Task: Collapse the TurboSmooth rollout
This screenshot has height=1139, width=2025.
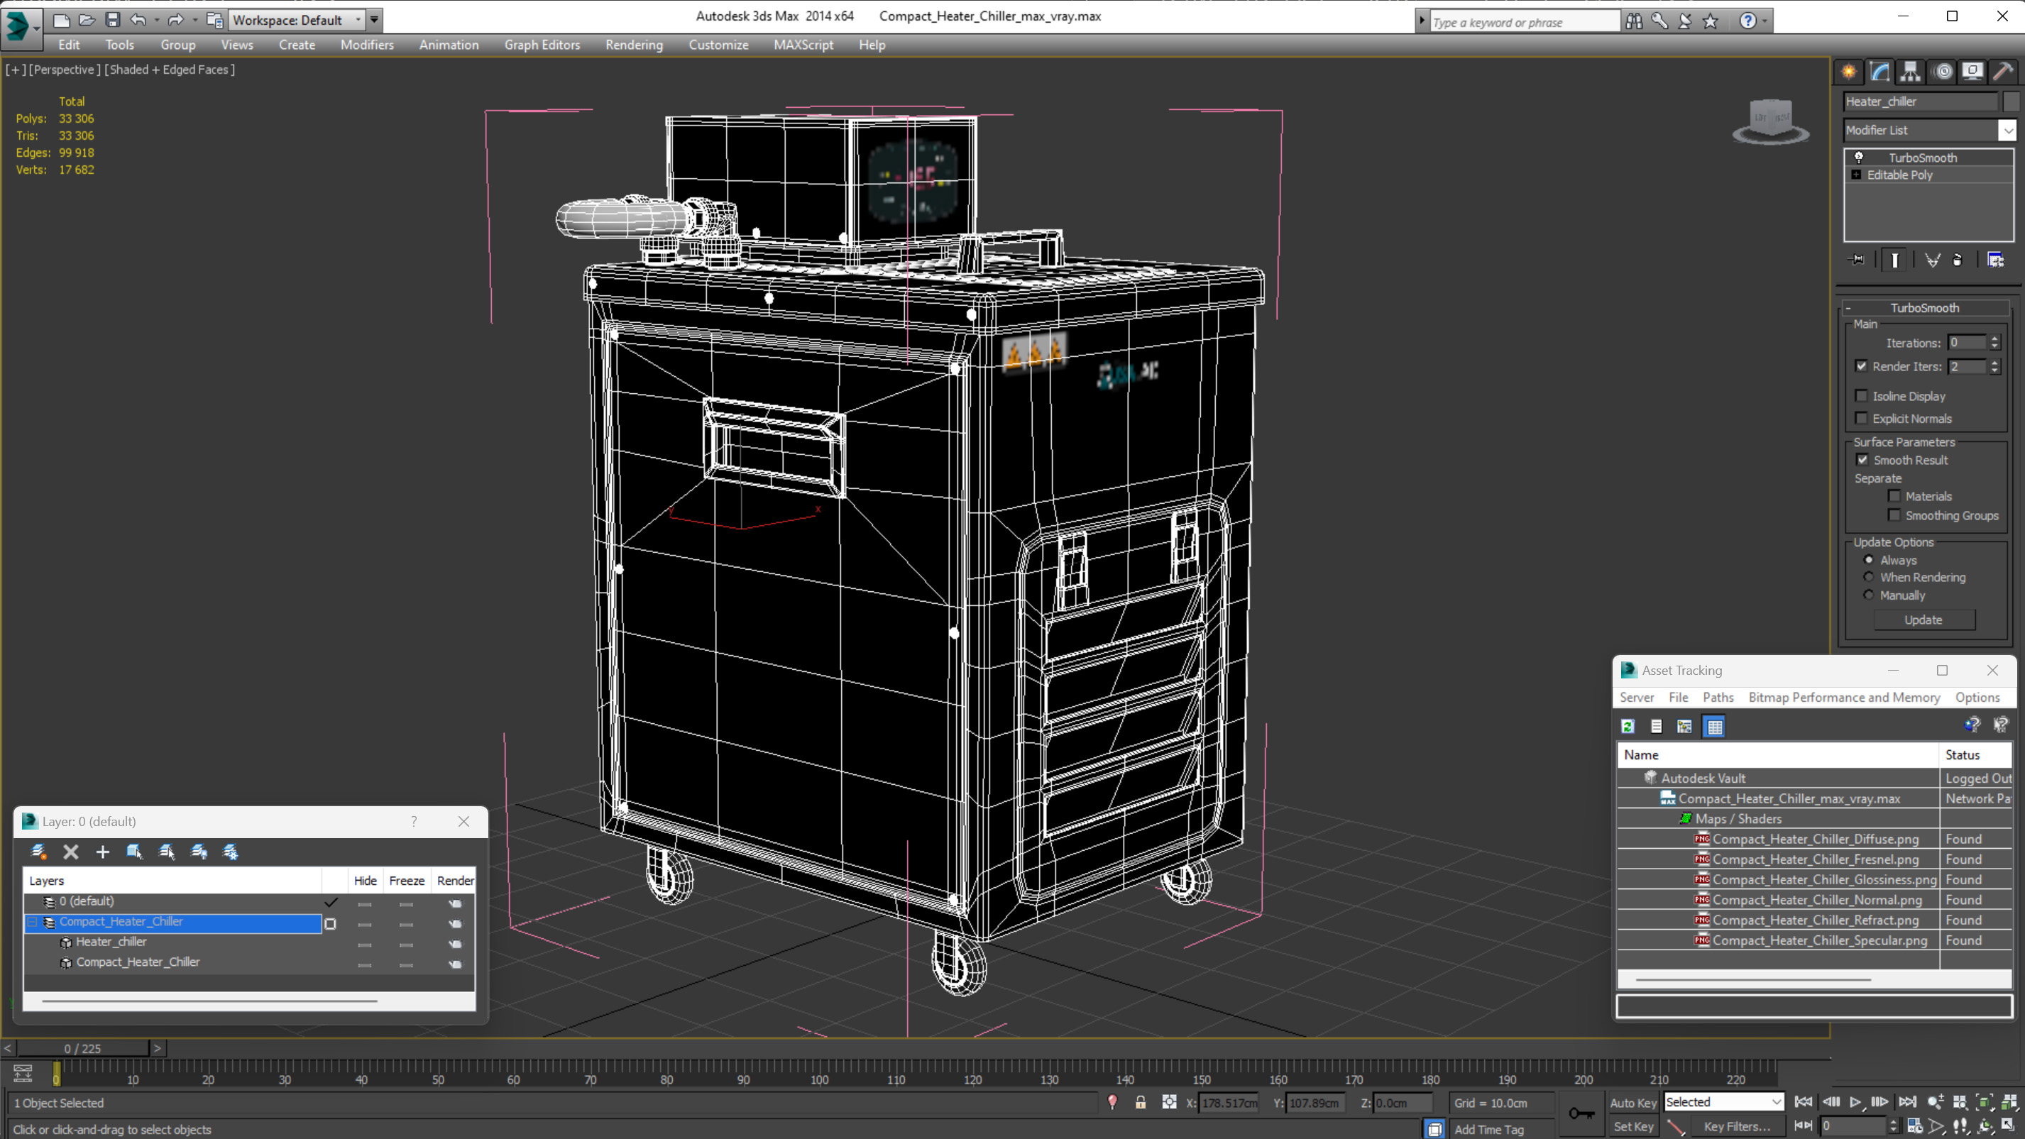Action: pos(1848,308)
